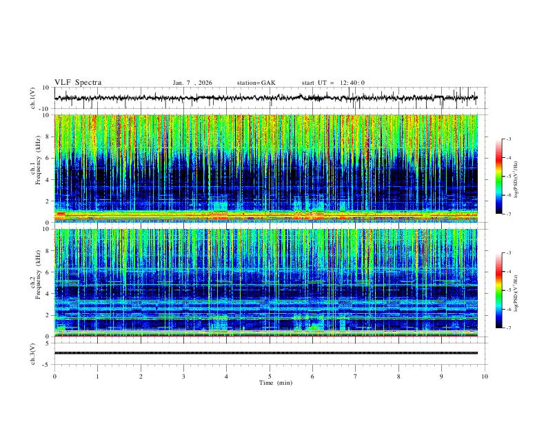Click the "4" kHz tick on ch.2 axis
The image size is (546, 422).
(x=48, y=294)
